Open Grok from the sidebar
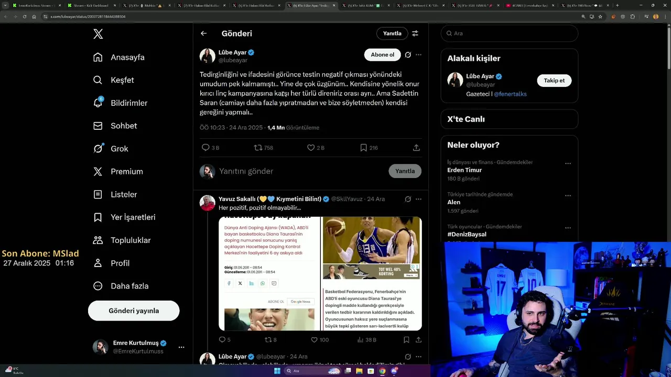671x377 pixels. [110, 149]
